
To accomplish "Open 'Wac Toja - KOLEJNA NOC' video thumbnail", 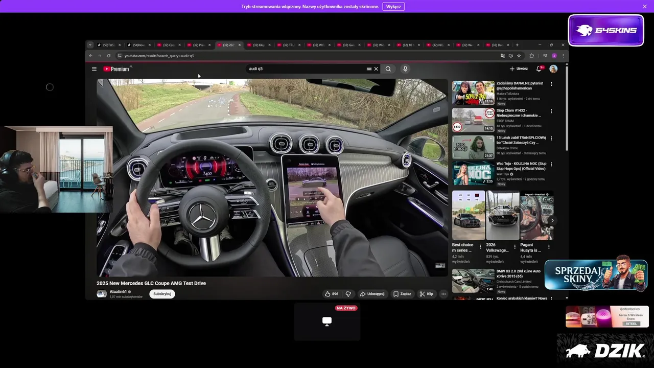I will click(473, 173).
